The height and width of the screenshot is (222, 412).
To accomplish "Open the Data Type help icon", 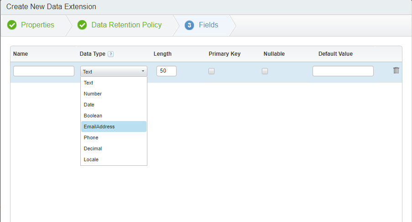I will coord(111,54).
